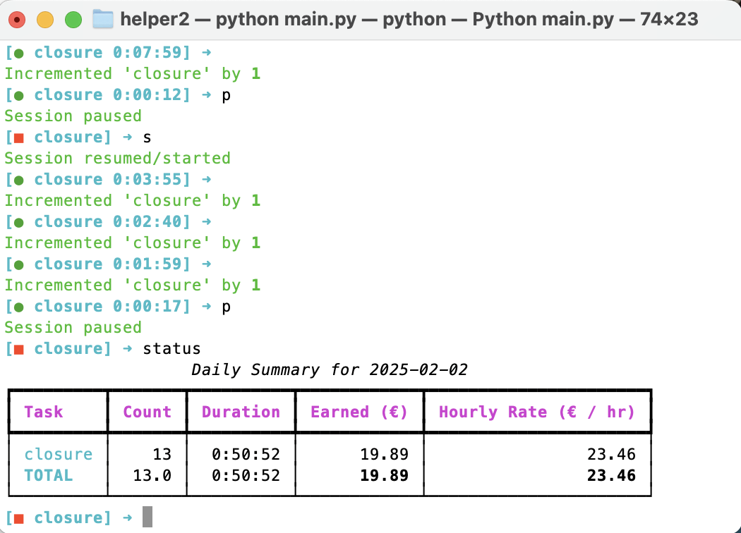
Task: Click the 'Daily Summary for 2025-02-02' heading
Action: pos(330,369)
